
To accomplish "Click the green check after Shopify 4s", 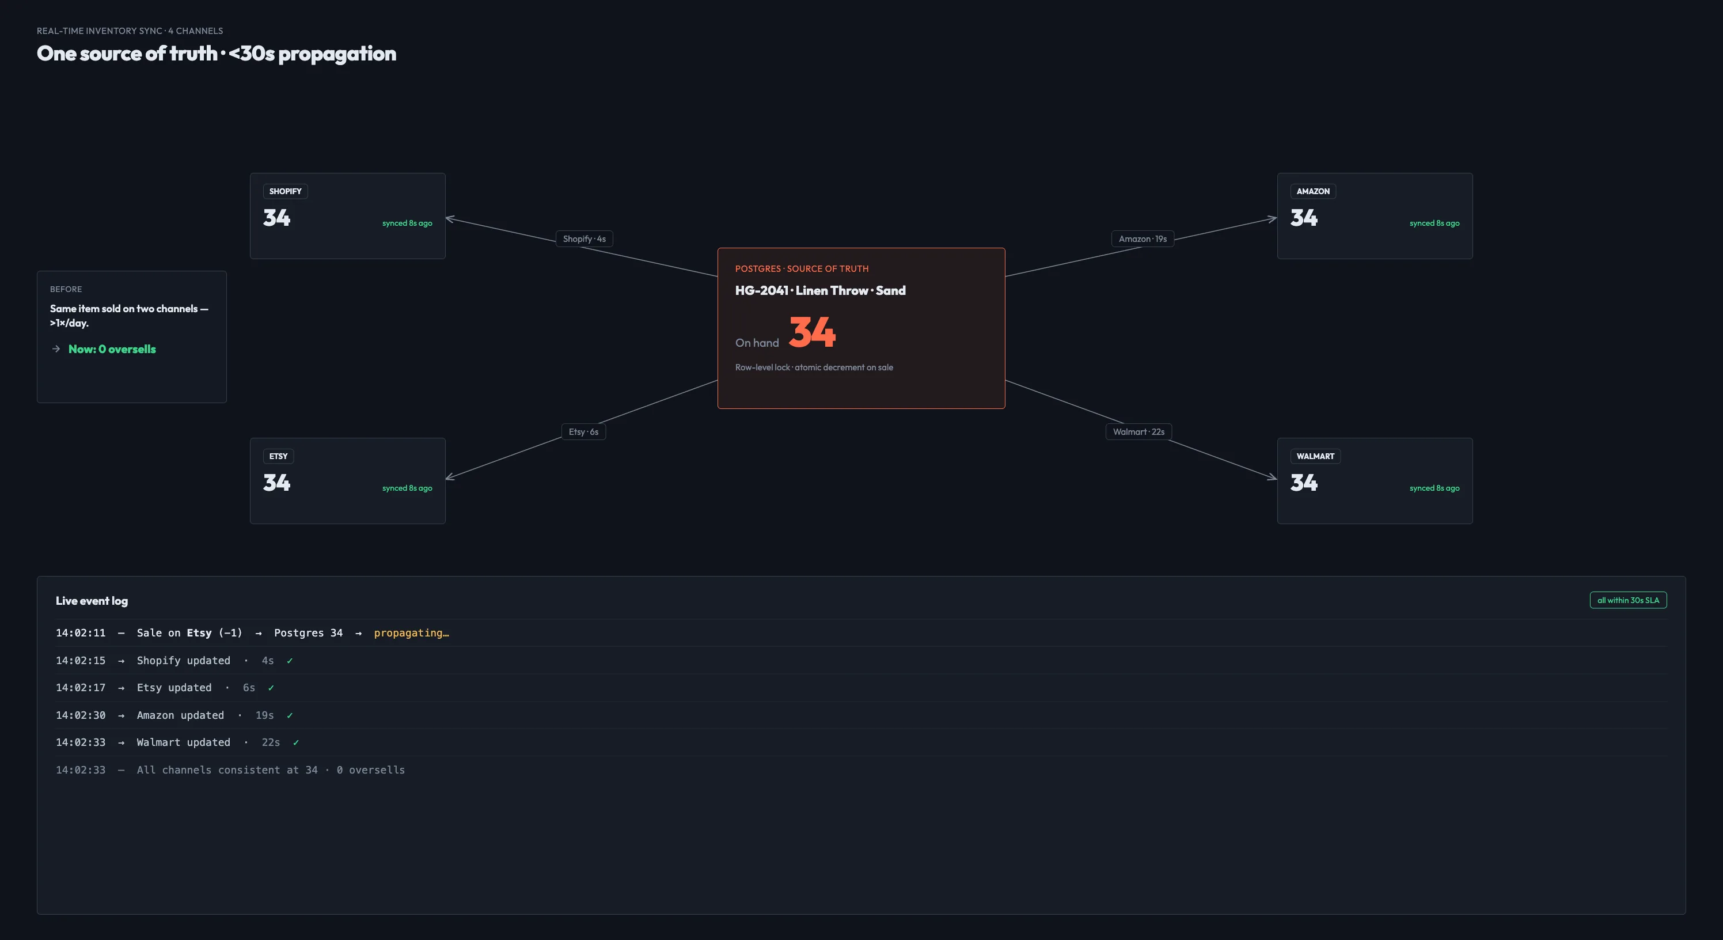I will 290,660.
